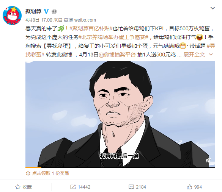Open the 微博 weibo.com source link
The height and width of the screenshot is (192, 222).
[80, 20]
